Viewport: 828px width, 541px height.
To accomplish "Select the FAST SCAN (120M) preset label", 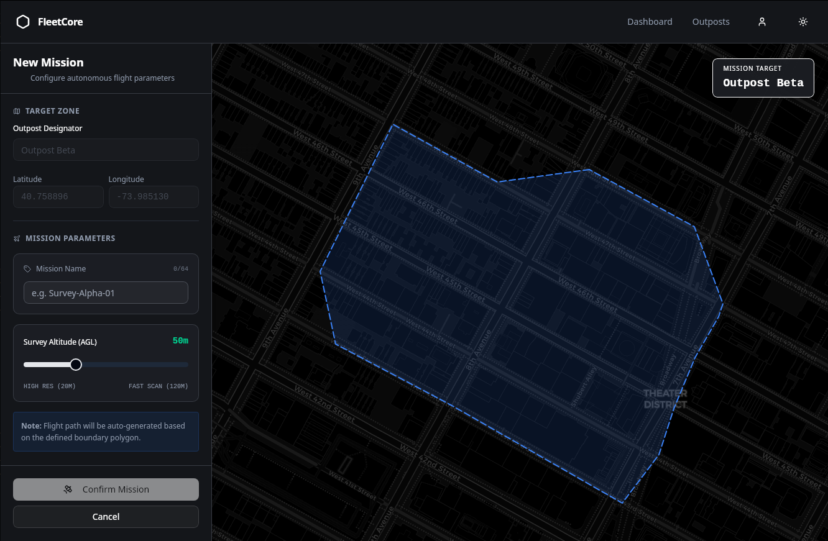I will pyautogui.click(x=158, y=386).
